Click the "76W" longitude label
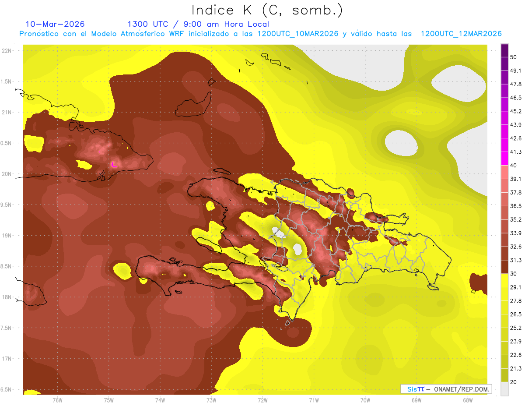 click(57, 400)
